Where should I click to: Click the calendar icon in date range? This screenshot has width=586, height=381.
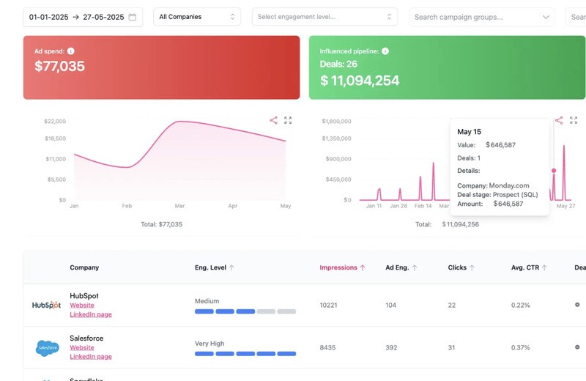[x=133, y=17]
